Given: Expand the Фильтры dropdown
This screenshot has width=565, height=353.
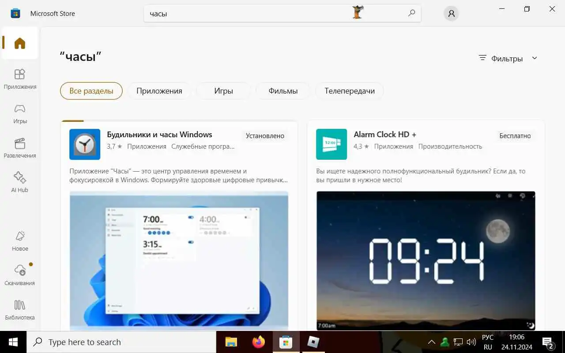Looking at the screenshot, I should coord(508,58).
